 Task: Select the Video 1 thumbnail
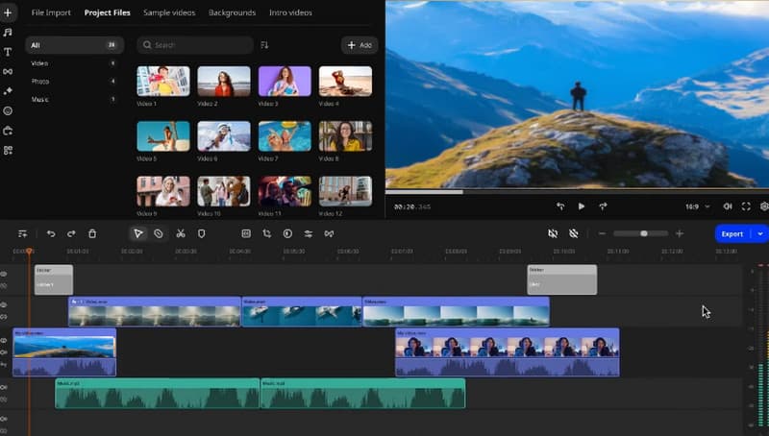pos(163,81)
